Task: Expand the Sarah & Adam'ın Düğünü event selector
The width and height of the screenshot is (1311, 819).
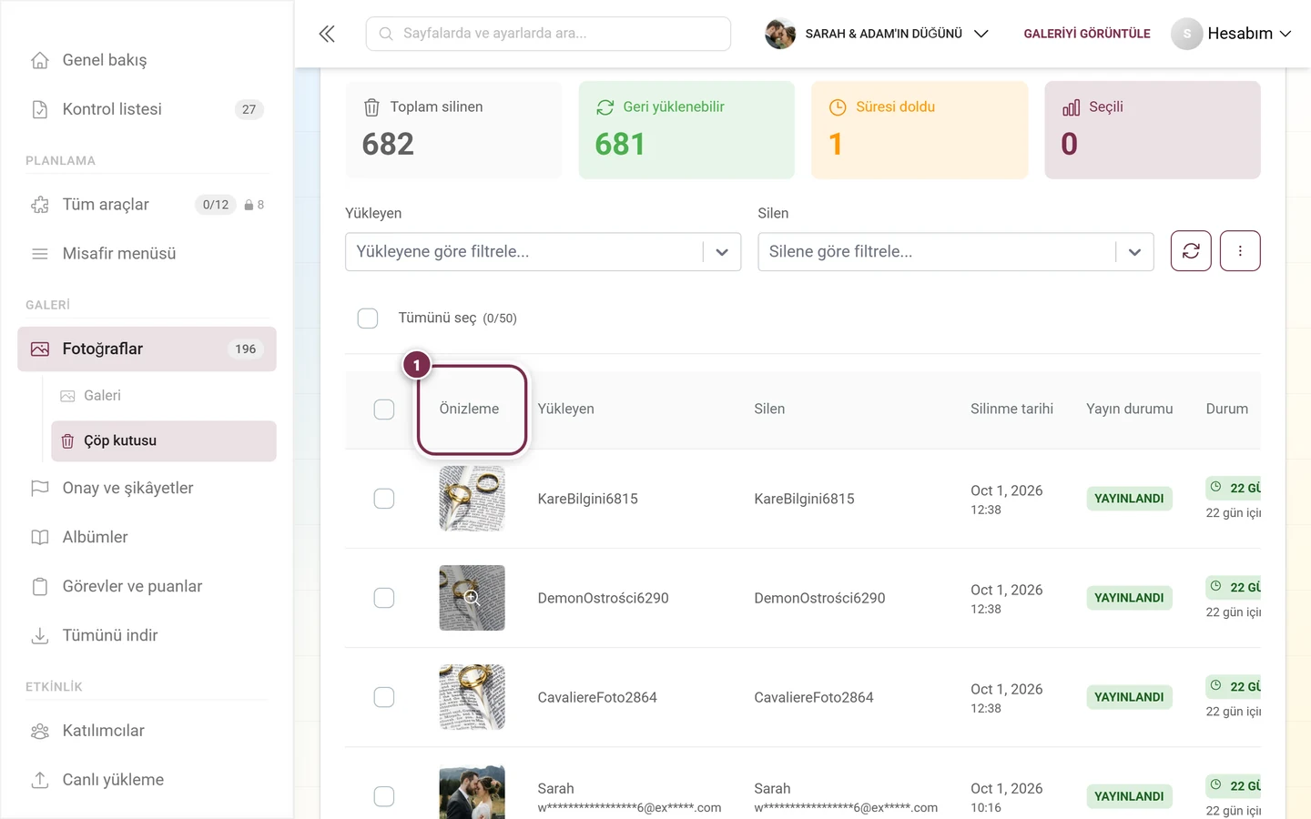Action: point(877,34)
